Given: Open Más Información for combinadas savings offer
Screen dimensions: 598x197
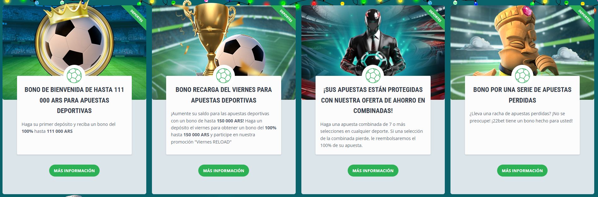Looking at the screenshot, I should [x=373, y=171].
